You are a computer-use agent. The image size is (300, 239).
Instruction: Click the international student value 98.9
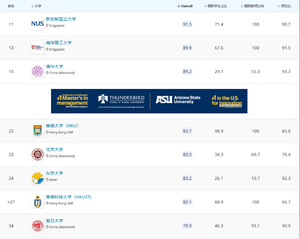219,131
